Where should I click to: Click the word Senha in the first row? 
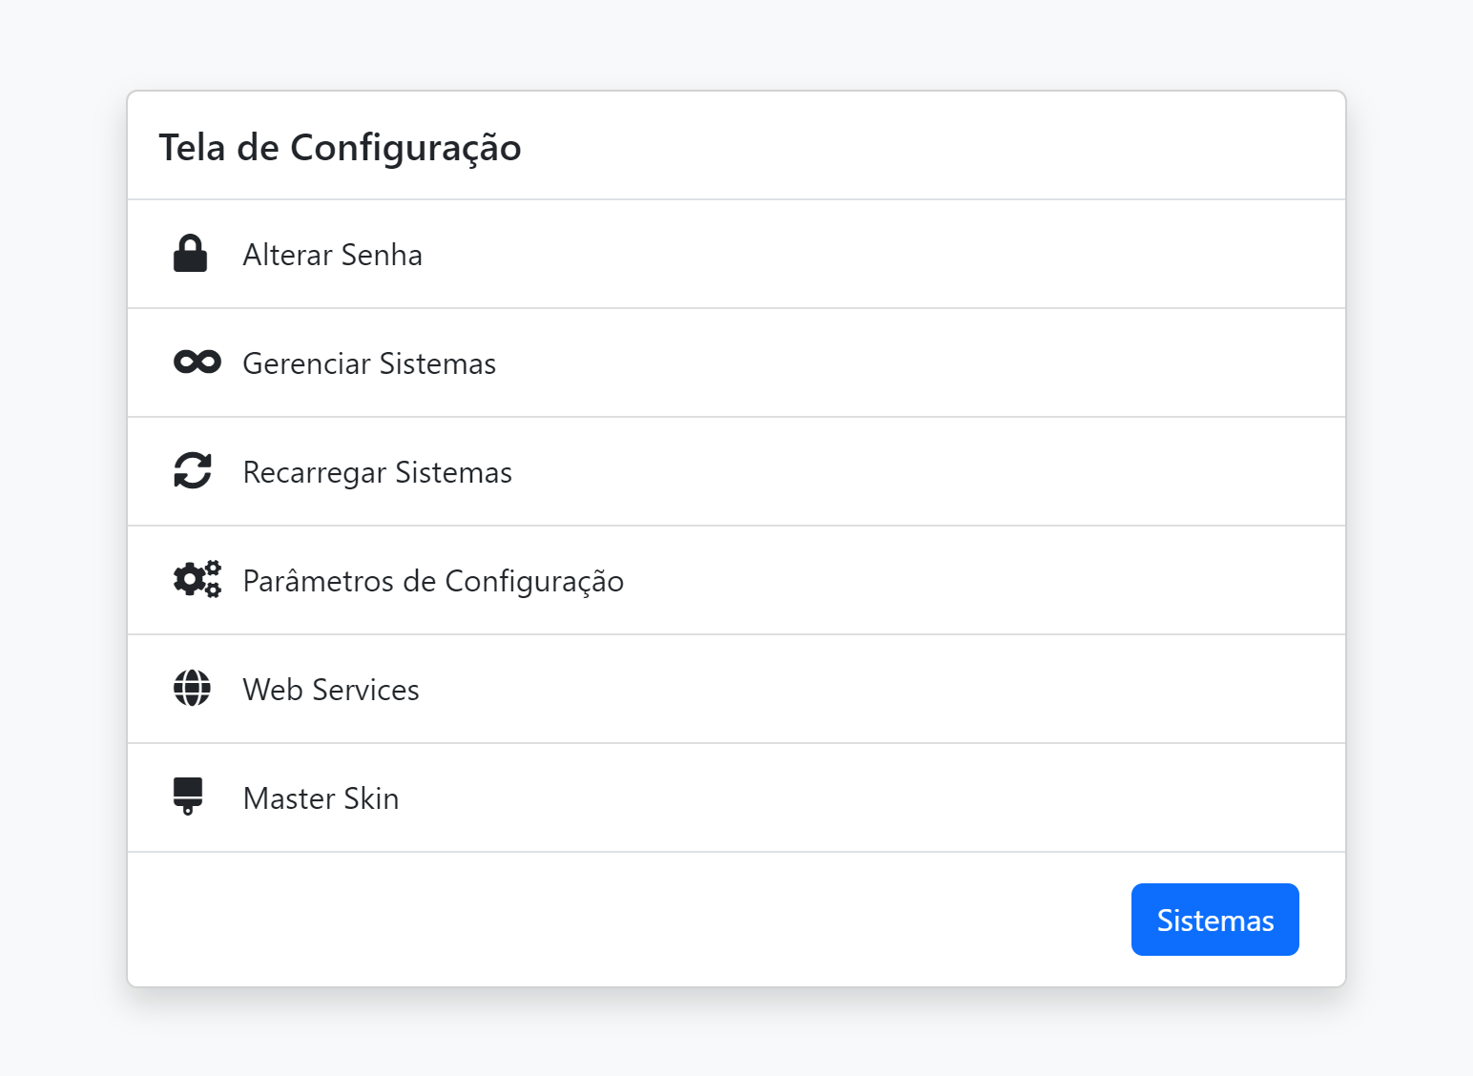[382, 255]
